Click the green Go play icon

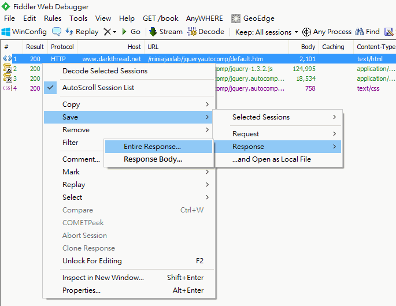point(124,32)
